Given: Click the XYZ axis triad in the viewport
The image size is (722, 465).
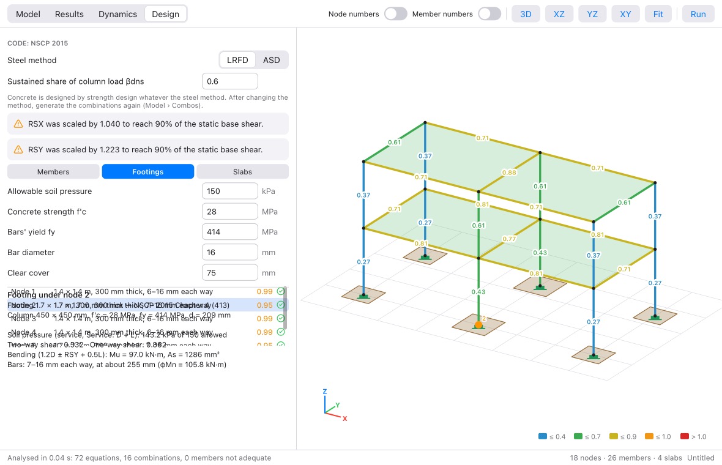Looking at the screenshot, I should point(334,405).
